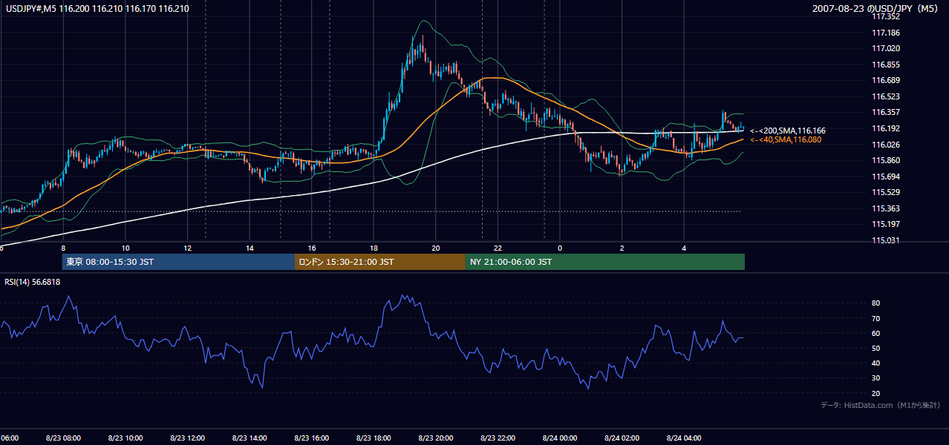Click the RSI(14) 56.6818 indicator label
Viewport: 949px width, 445px height.
click(x=33, y=282)
